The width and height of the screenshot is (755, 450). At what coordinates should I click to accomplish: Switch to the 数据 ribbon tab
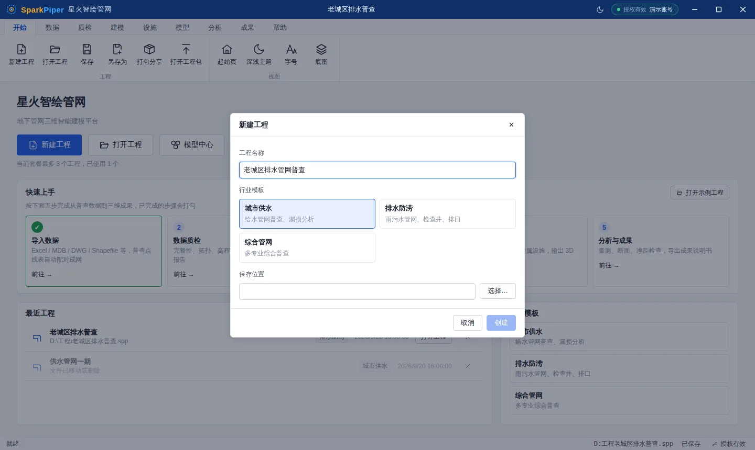[x=52, y=28]
